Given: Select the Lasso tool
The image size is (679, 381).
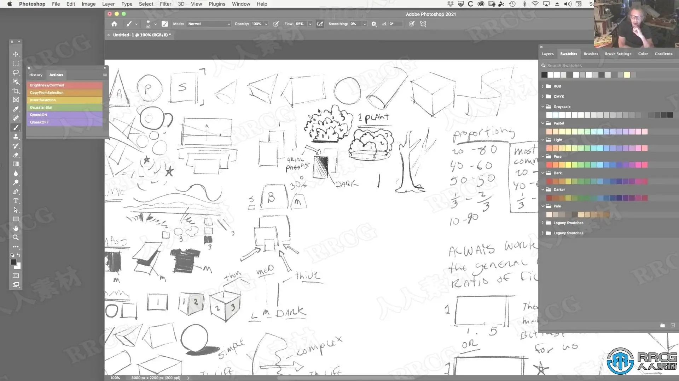Looking at the screenshot, I should 16,72.
